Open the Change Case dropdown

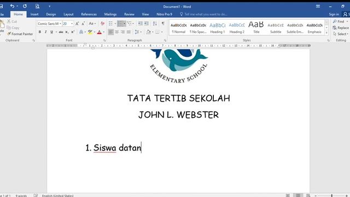(x=92, y=24)
